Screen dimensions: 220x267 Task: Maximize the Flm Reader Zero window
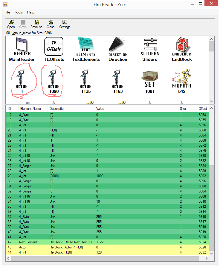click(x=201, y=4)
